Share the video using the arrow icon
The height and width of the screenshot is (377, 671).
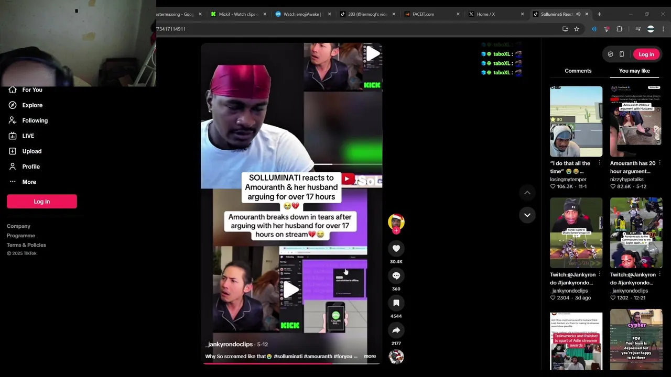point(396,330)
